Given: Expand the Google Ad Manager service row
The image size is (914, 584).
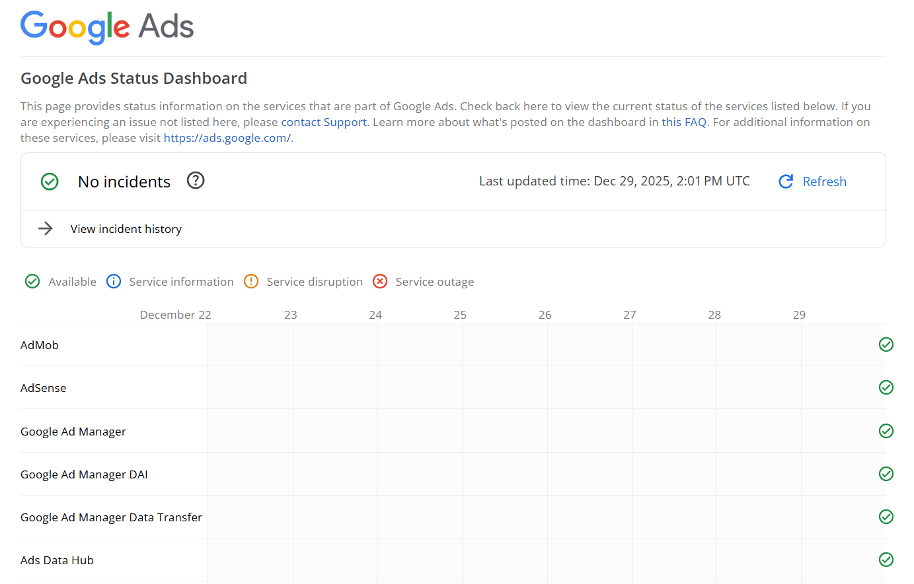Looking at the screenshot, I should click(73, 431).
